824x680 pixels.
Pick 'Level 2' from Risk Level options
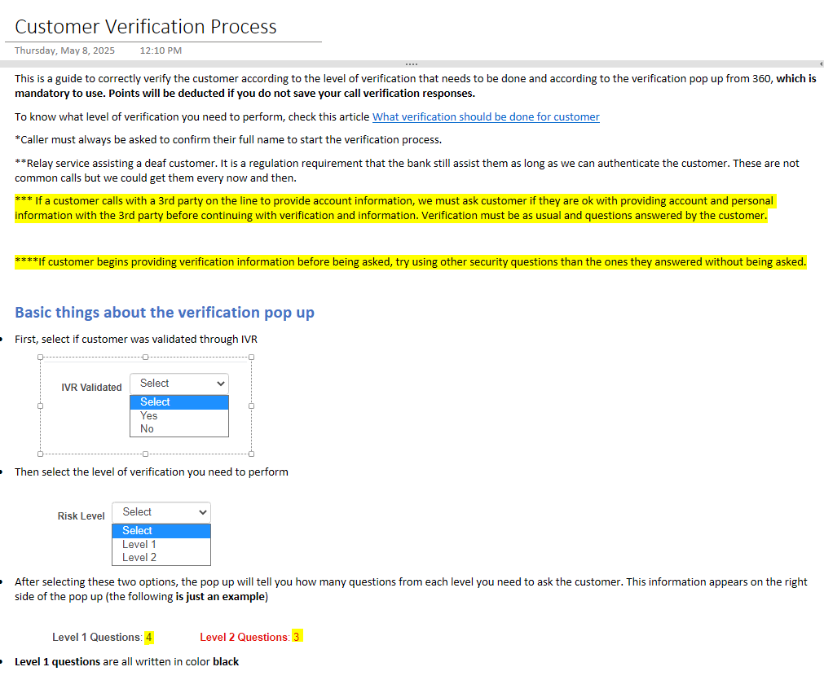[139, 558]
